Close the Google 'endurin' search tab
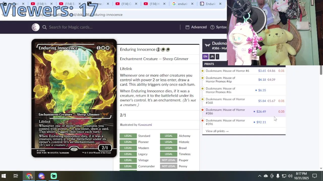This screenshot has height=181, width=323. 192,4
